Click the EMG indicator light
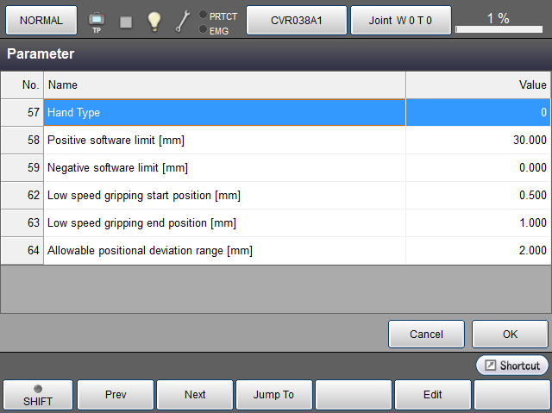This screenshot has width=552, height=413. point(203,29)
